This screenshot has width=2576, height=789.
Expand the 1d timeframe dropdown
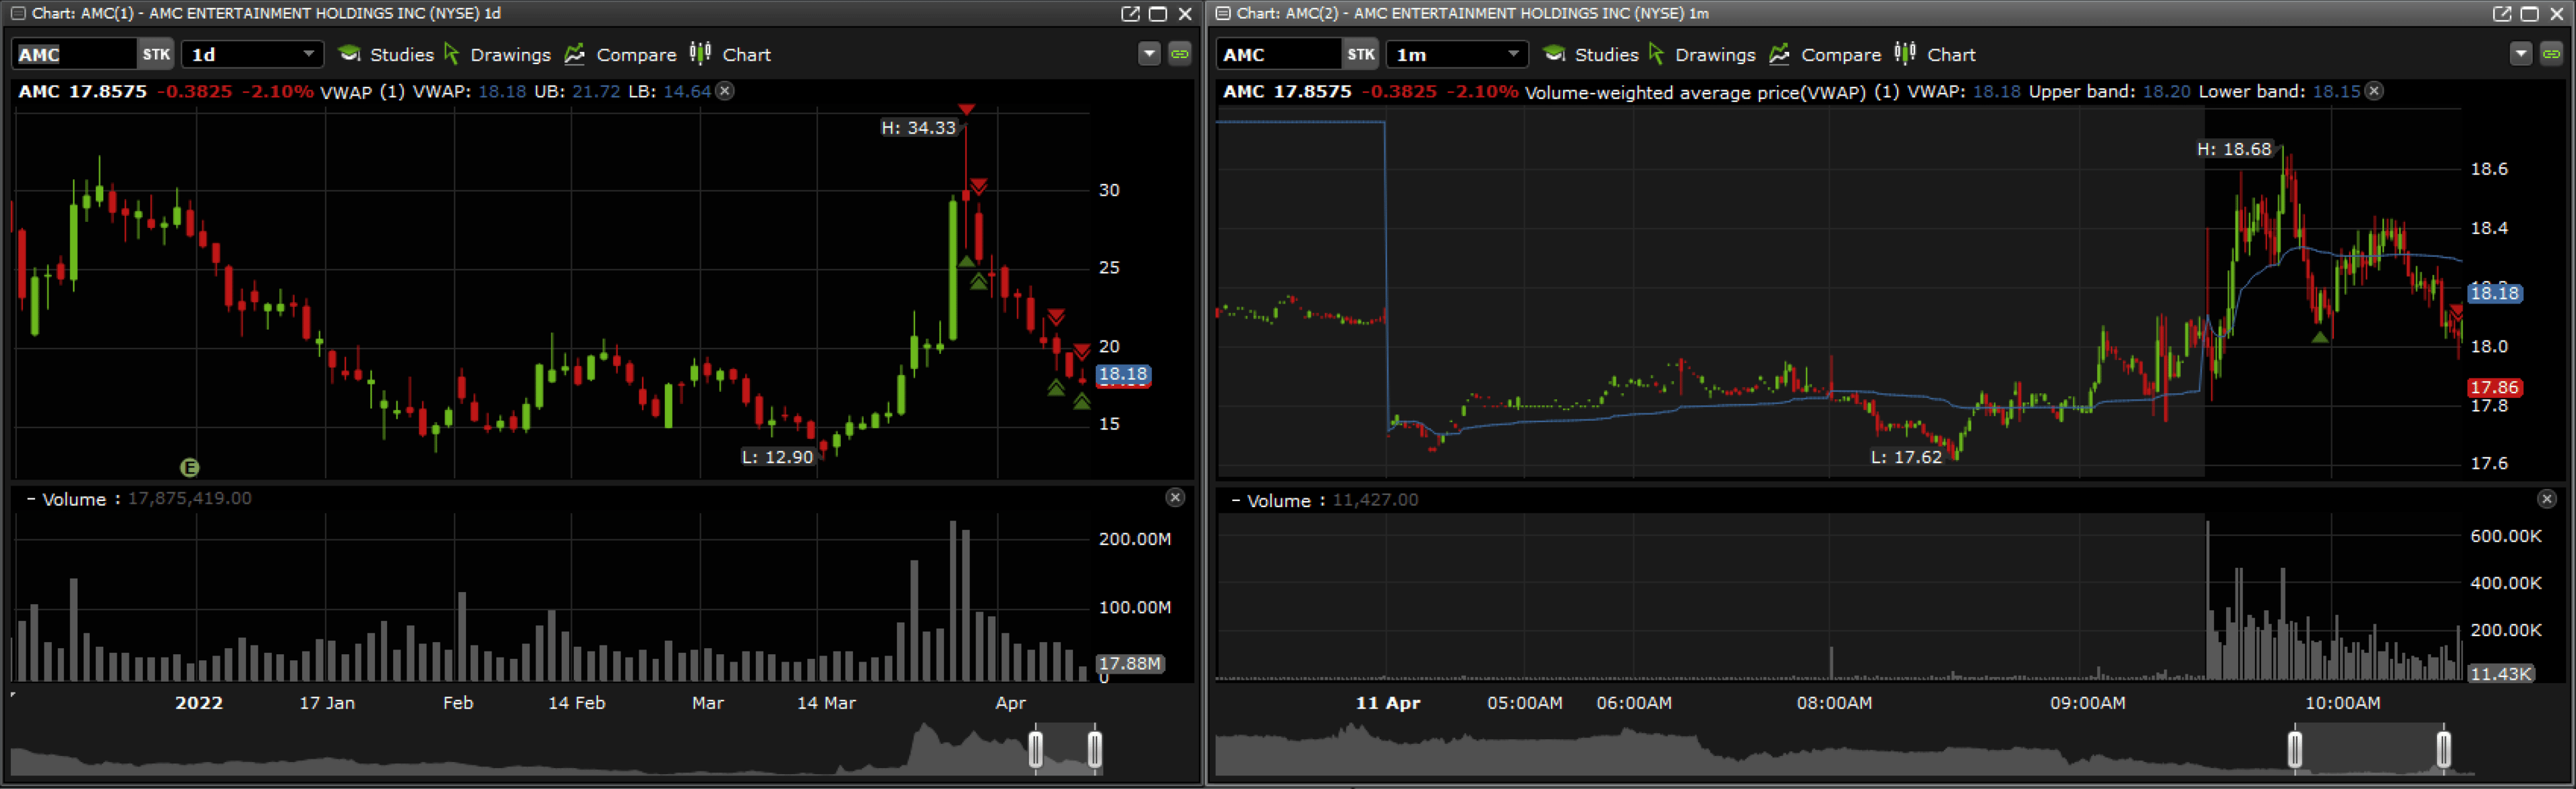coord(308,54)
